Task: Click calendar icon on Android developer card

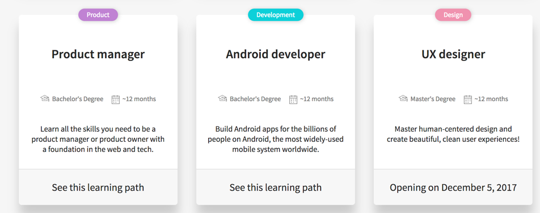Action: pyautogui.click(x=293, y=99)
